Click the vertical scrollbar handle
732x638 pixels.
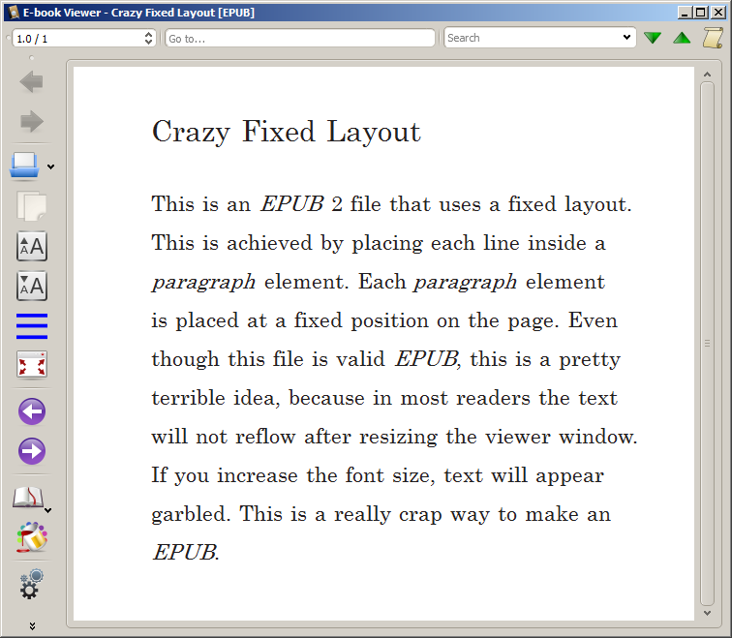coord(707,343)
